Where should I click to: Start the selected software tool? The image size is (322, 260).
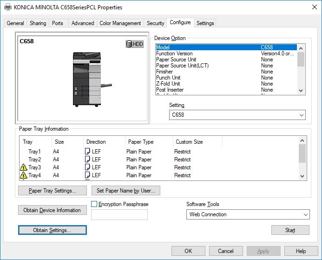click(x=290, y=230)
